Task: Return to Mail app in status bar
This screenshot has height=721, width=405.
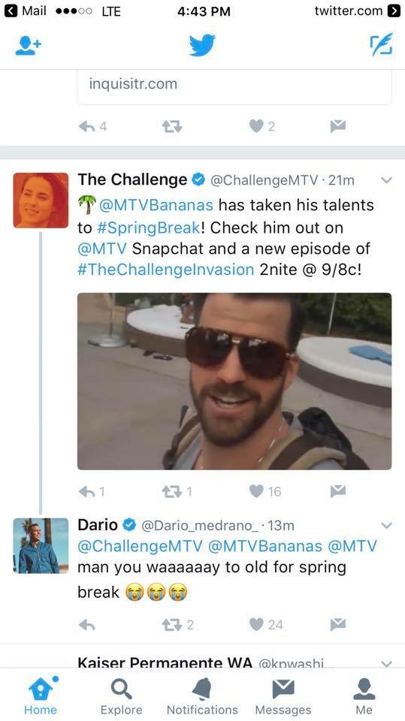Action: (26, 11)
